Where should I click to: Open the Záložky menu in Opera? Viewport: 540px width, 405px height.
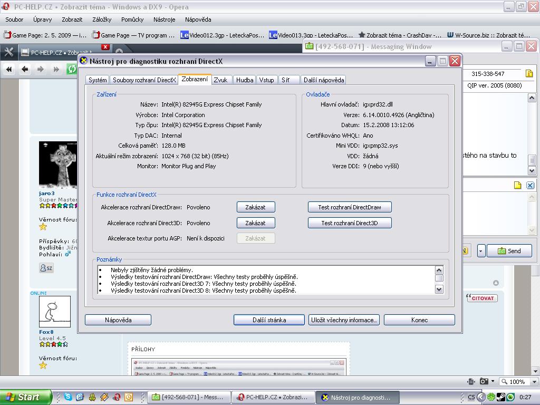102,20
